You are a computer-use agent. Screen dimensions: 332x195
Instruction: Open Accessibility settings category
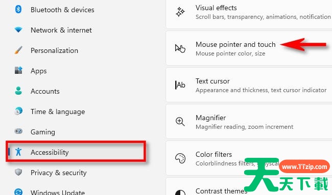click(x=76, y=152)
